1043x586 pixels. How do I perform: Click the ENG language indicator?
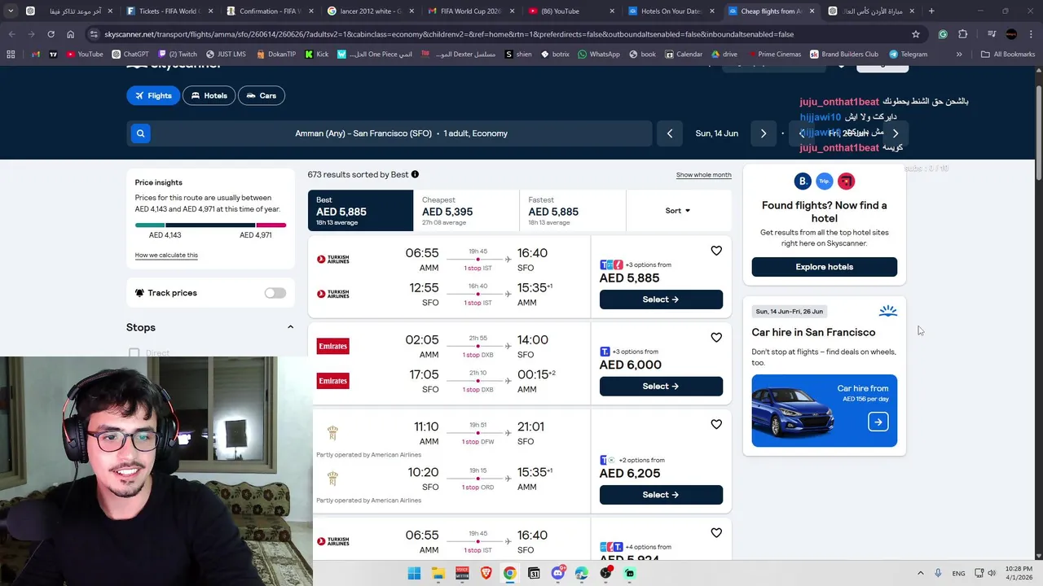pyautogui.click(x=958, y=573)
